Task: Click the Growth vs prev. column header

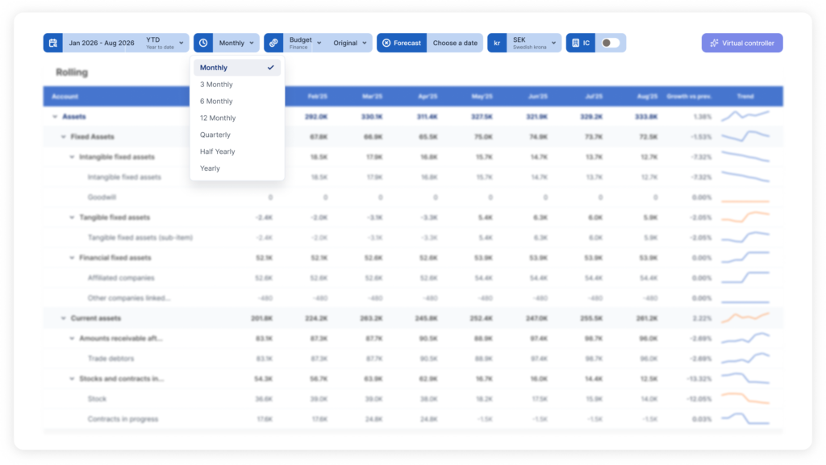Action: 689,96
